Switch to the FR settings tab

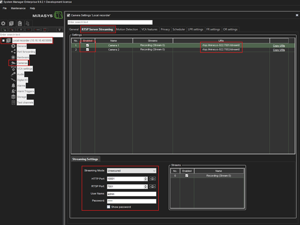213,29
